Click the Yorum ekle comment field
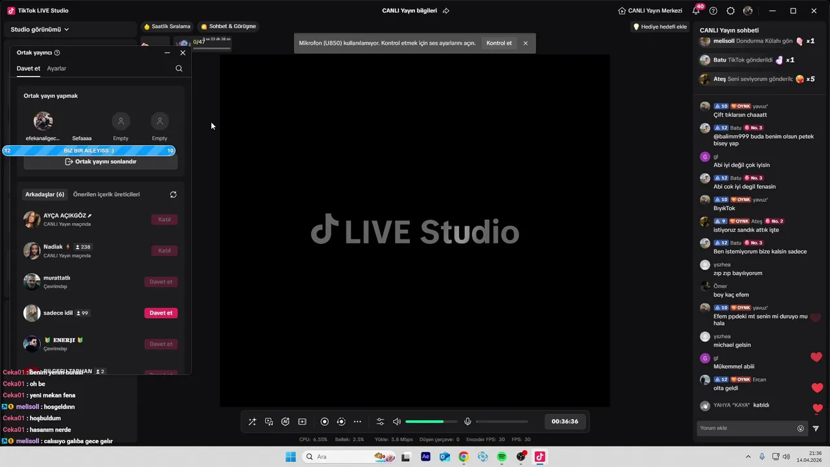Viewport: 830px width, 467px height. click(746, 428)
